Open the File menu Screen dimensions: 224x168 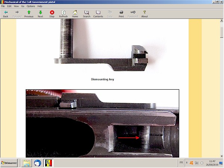[3, 6]
